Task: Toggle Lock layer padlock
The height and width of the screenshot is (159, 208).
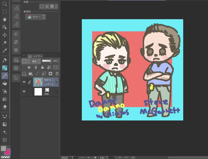Action: click(x=42, y=67)
